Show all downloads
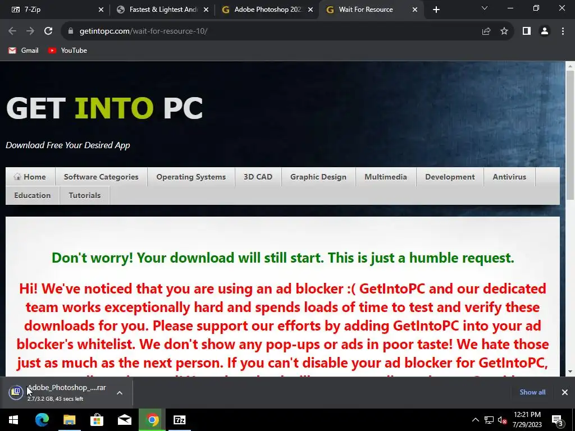 tap(532, 392)
